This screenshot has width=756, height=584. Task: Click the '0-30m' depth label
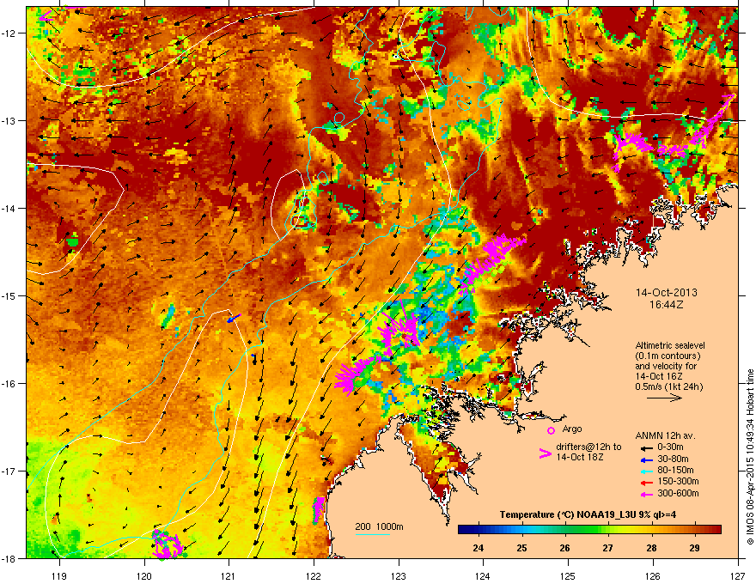coord(670,447)
